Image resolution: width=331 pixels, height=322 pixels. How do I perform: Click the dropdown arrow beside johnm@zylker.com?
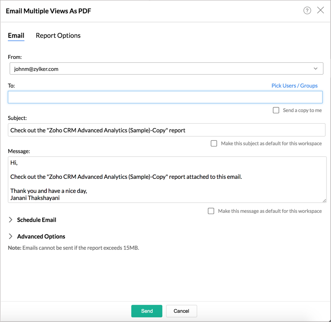click(x=315, y=68)
